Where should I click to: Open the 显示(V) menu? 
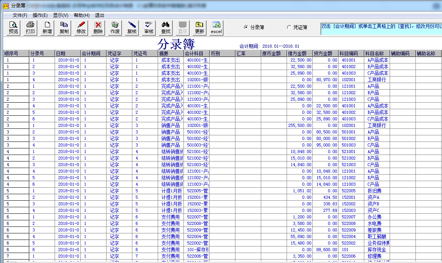click(x=60, y=15)
